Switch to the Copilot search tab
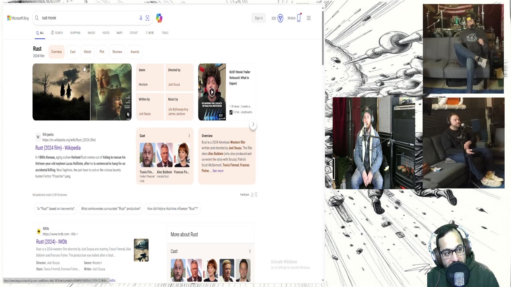This screenshot has width=511, height=287. 134,33
